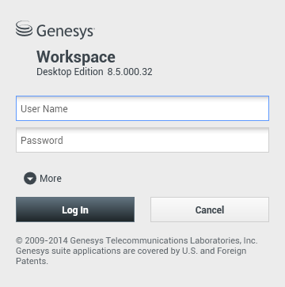The image size is (285, 287).
Task: Click the Workspace product title
Action: [x=76, y=57]
